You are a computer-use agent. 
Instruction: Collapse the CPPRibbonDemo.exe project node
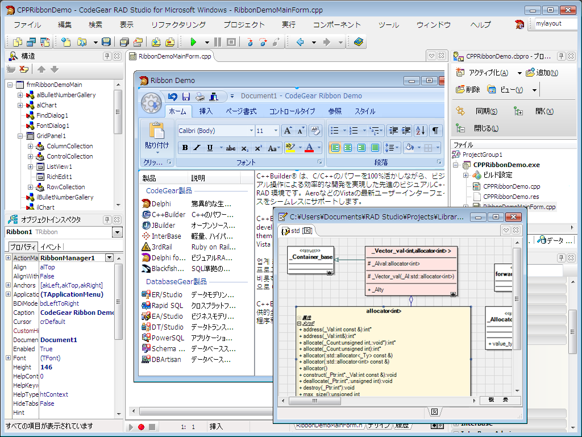point(456,165)
